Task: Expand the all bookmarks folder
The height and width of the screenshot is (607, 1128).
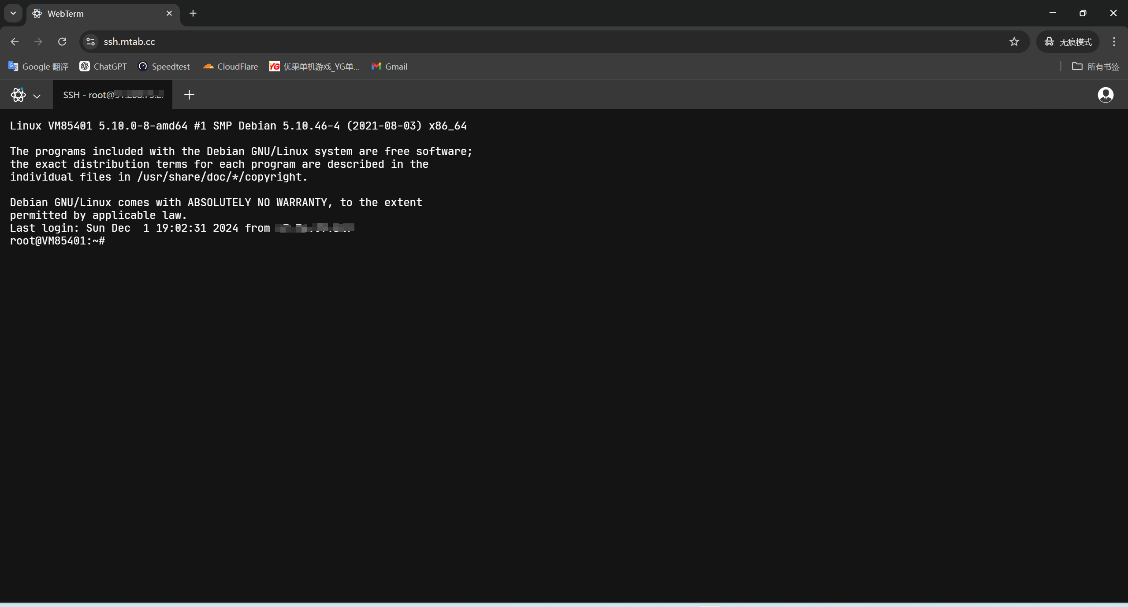Action: (x=1095, y=67)
